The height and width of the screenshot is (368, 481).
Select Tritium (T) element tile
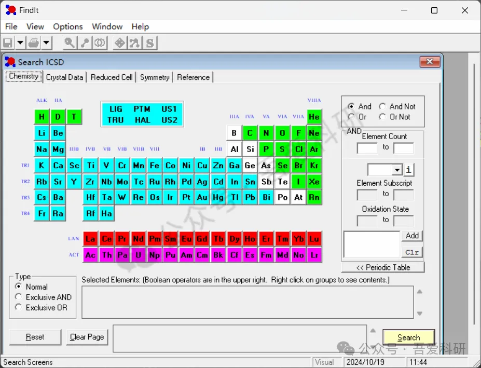(x=74, y=117)
